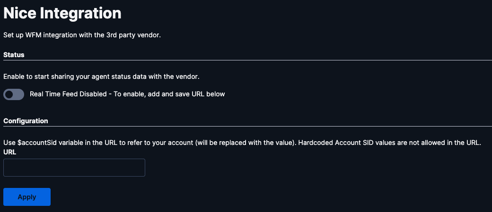
Task: Click 'will be replaced with the value' note
Action: pyautogui.click(x=245, y=143)
